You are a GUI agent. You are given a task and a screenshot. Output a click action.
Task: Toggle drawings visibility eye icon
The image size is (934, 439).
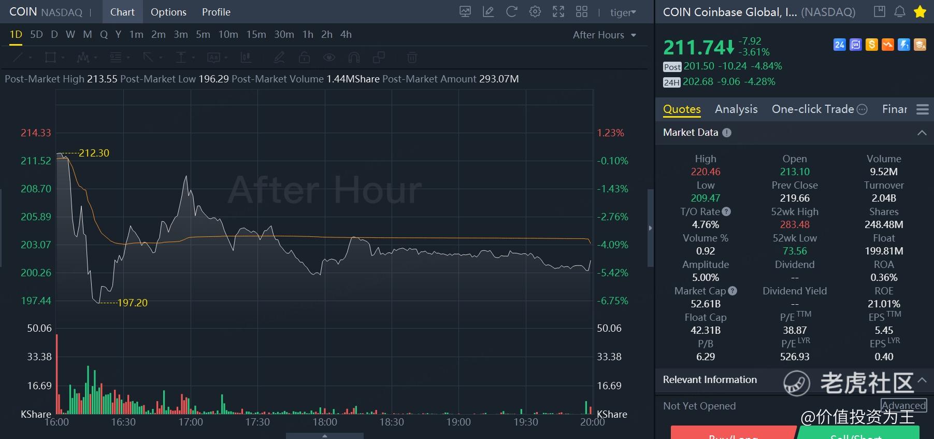tap(329, 58)
